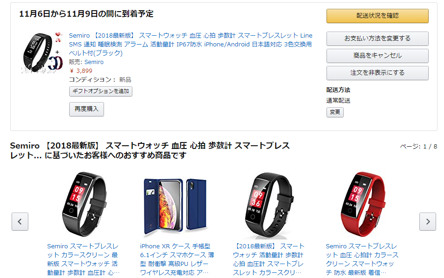Open the Semiro スマートブレスレット カラースクリーン link

(x=83, y=259)
